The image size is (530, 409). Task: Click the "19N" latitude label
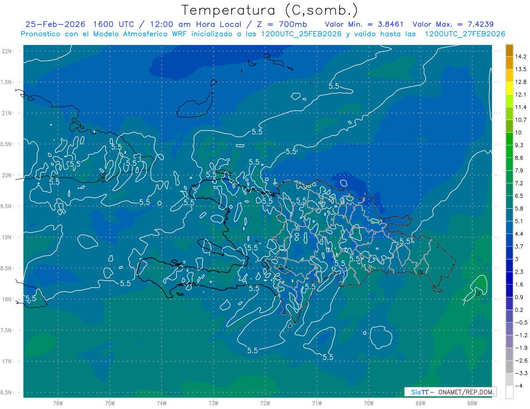coord(6,237)
